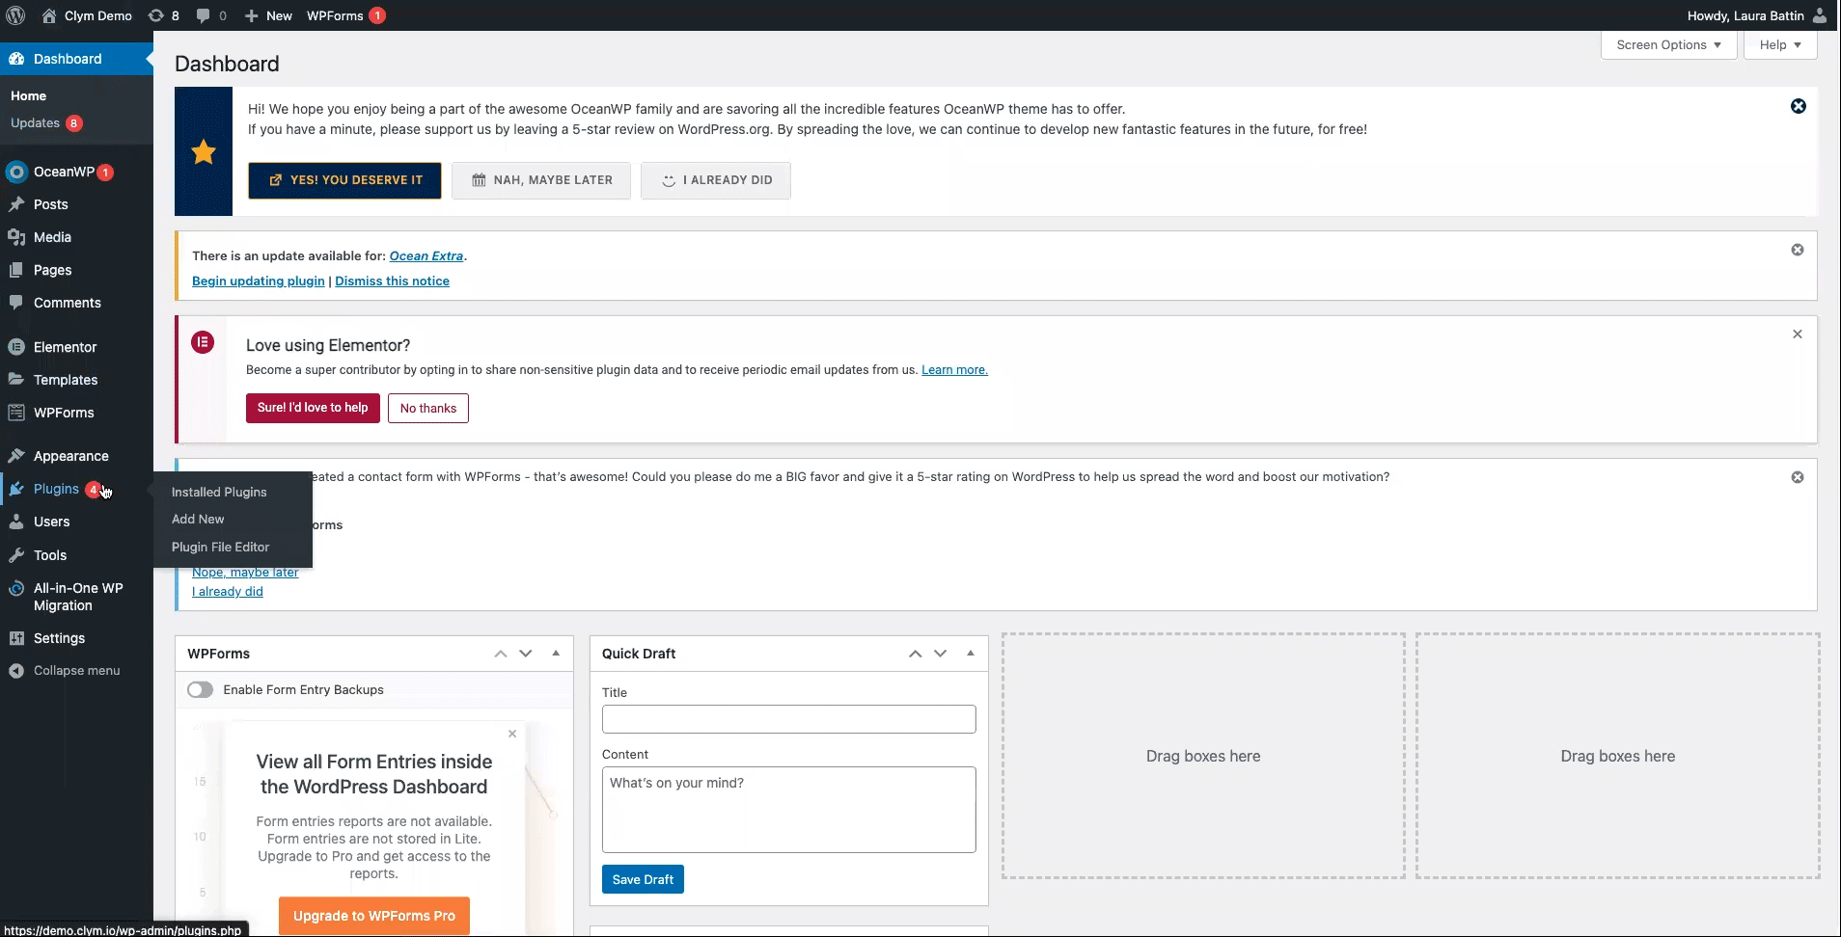
Task: Click the Elementor icon in sidebar
Action: [16, 347]
